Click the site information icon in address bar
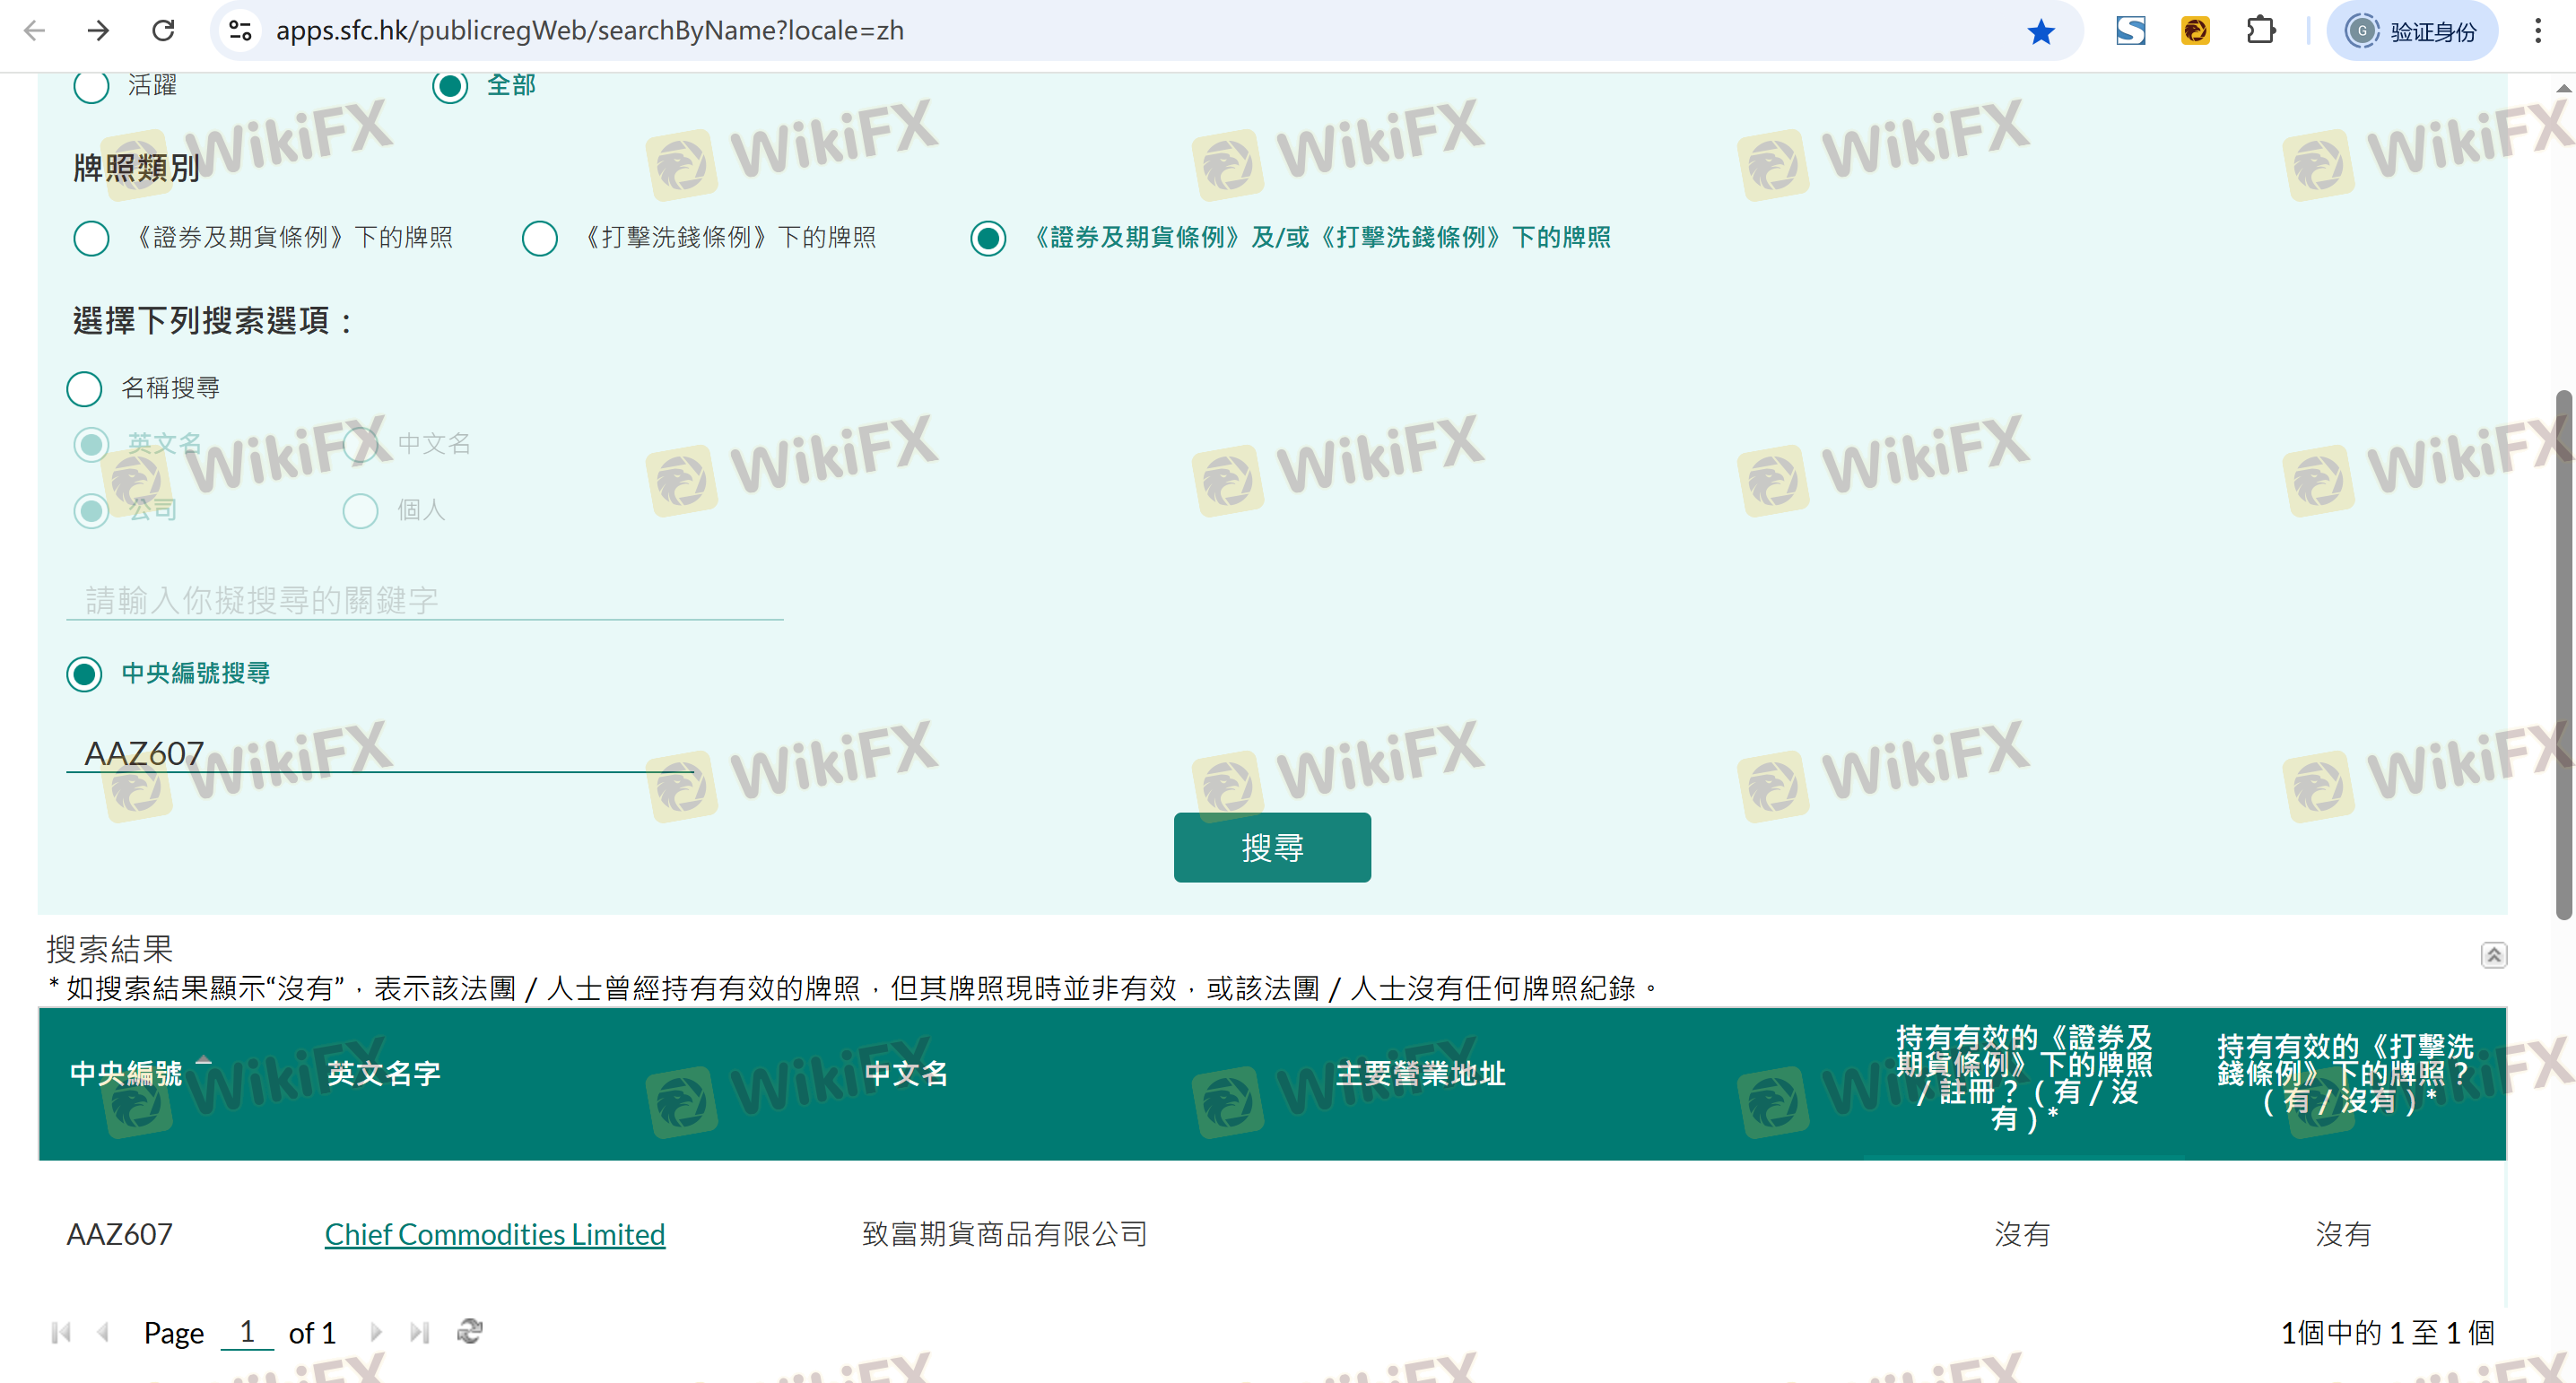 click(x=240, y=31)
